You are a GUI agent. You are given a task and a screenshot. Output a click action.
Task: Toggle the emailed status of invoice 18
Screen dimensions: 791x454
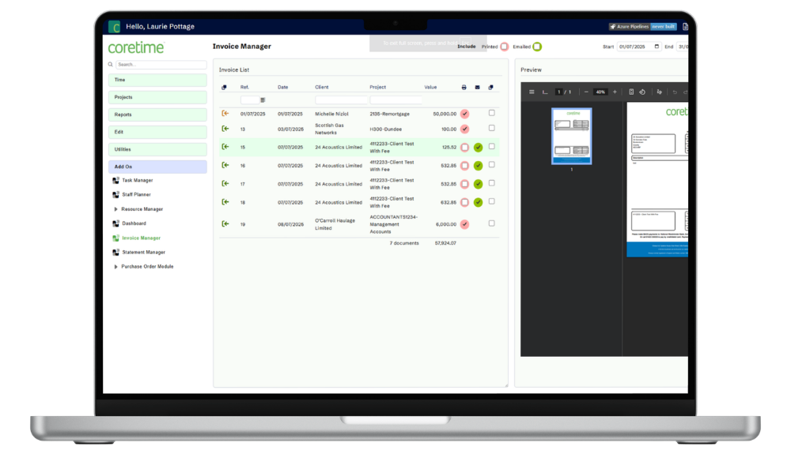478,202
